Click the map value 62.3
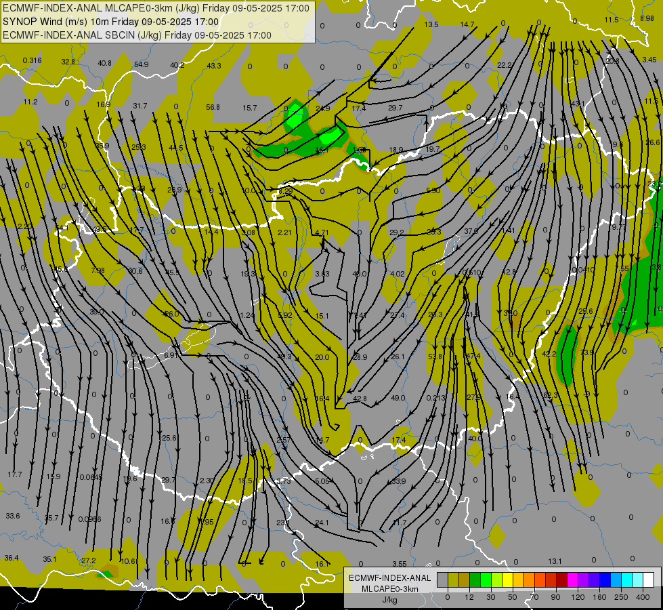Screen dimensions: 663x610 [550, 395]
